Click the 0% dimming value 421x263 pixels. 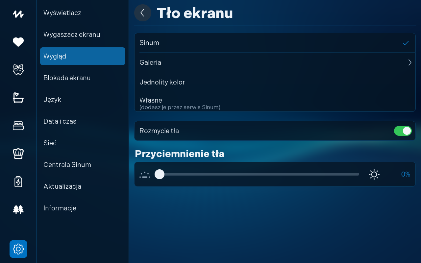406,174
